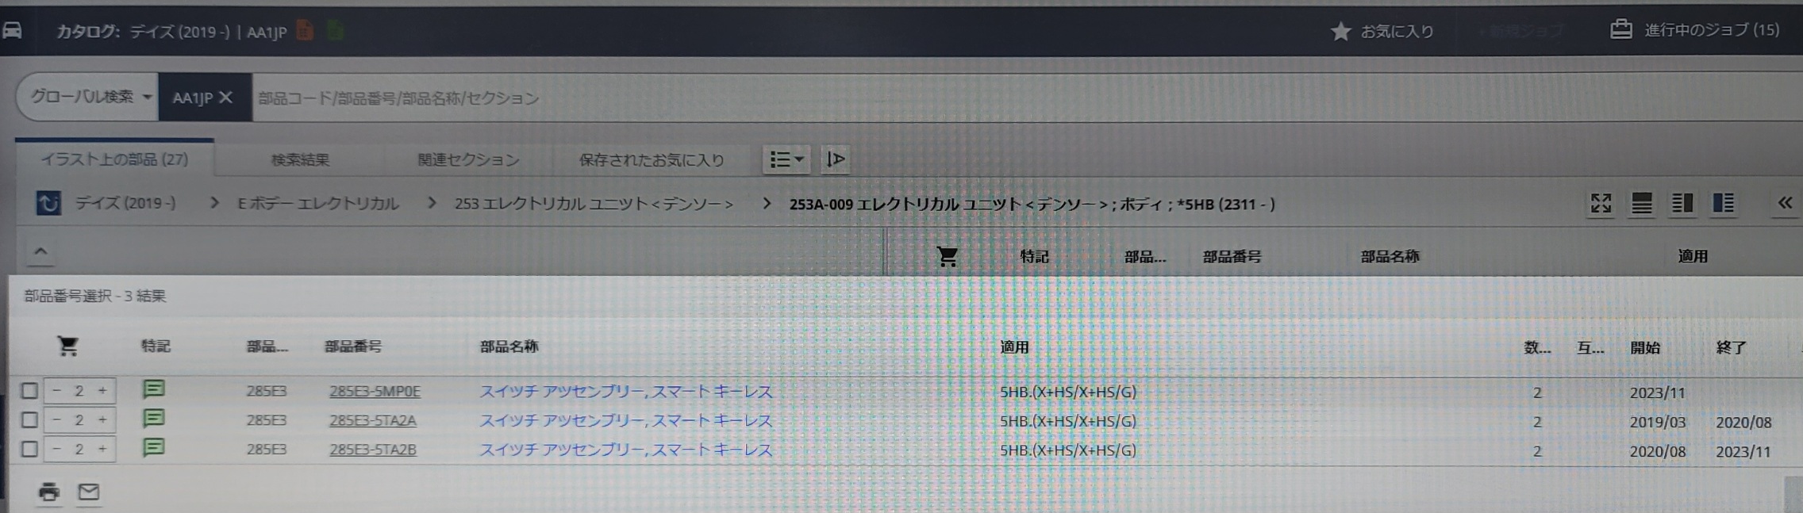The width and height of the screenshot is (1803, 513).
Task: Open the グローバル検索 dropdown
Action: (90, 97)
